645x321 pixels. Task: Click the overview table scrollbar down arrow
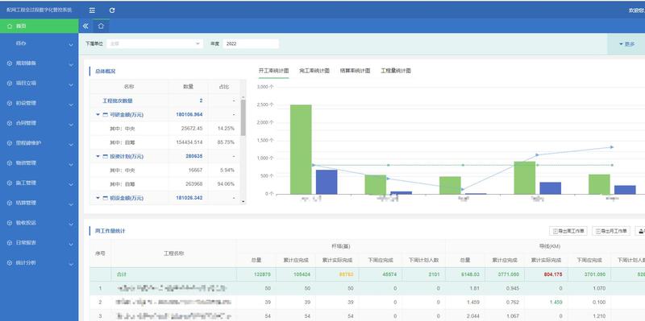pos(243,202)
